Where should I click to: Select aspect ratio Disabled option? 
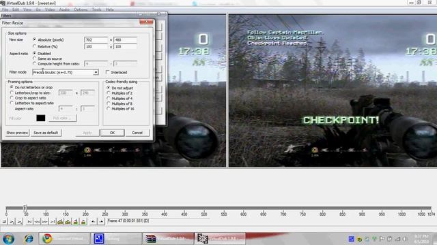coord(42,53)
